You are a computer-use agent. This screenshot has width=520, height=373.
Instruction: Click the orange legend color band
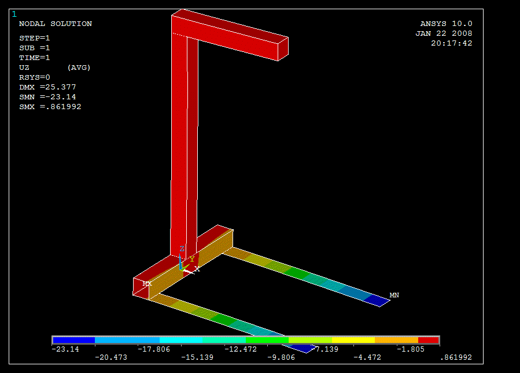pyautogui.click(x=397, y=340)
